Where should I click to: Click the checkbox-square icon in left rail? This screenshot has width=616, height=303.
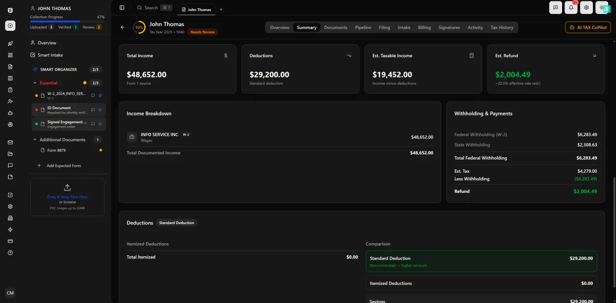click(x=10, y=195)
